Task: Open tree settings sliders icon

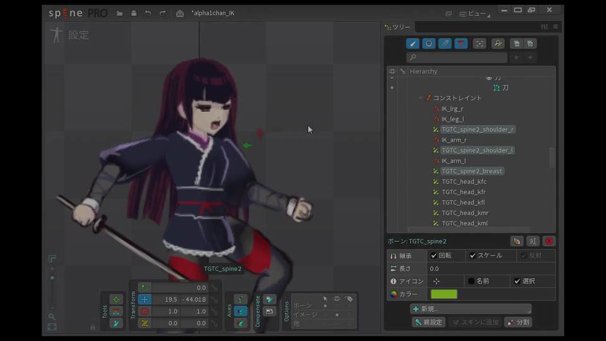Action: pyautogui.click(x=544, y=27)
